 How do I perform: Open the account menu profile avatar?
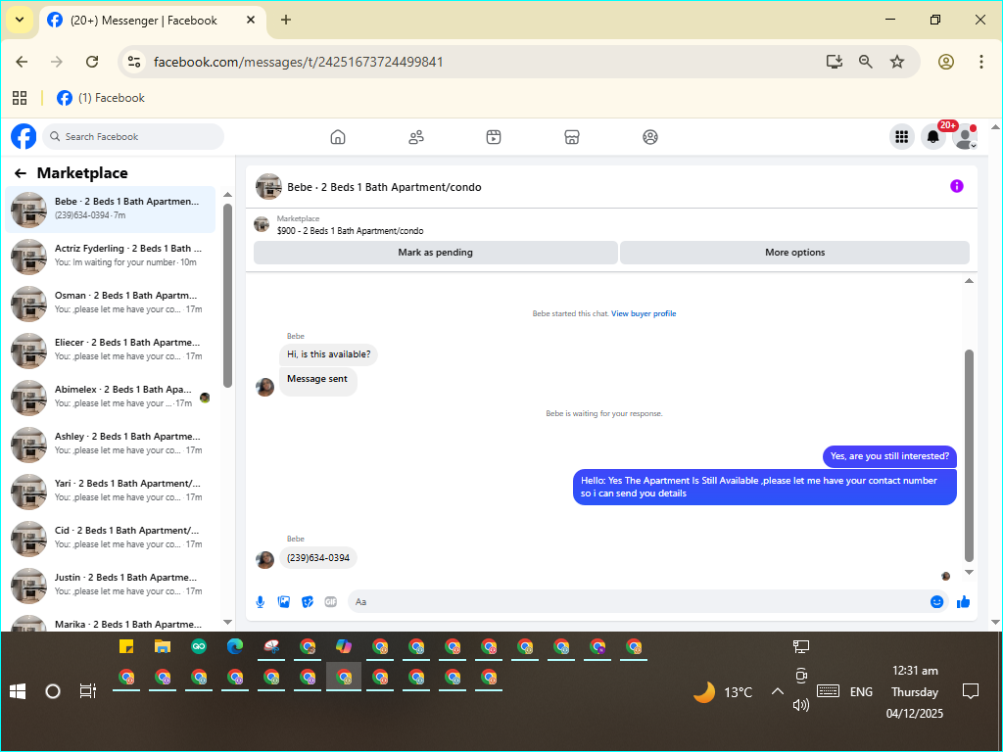(965, 137)
